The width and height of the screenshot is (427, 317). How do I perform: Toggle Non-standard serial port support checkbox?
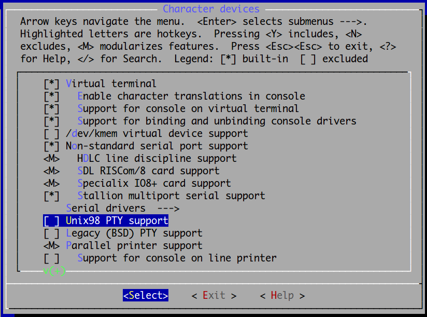(51, 146)
